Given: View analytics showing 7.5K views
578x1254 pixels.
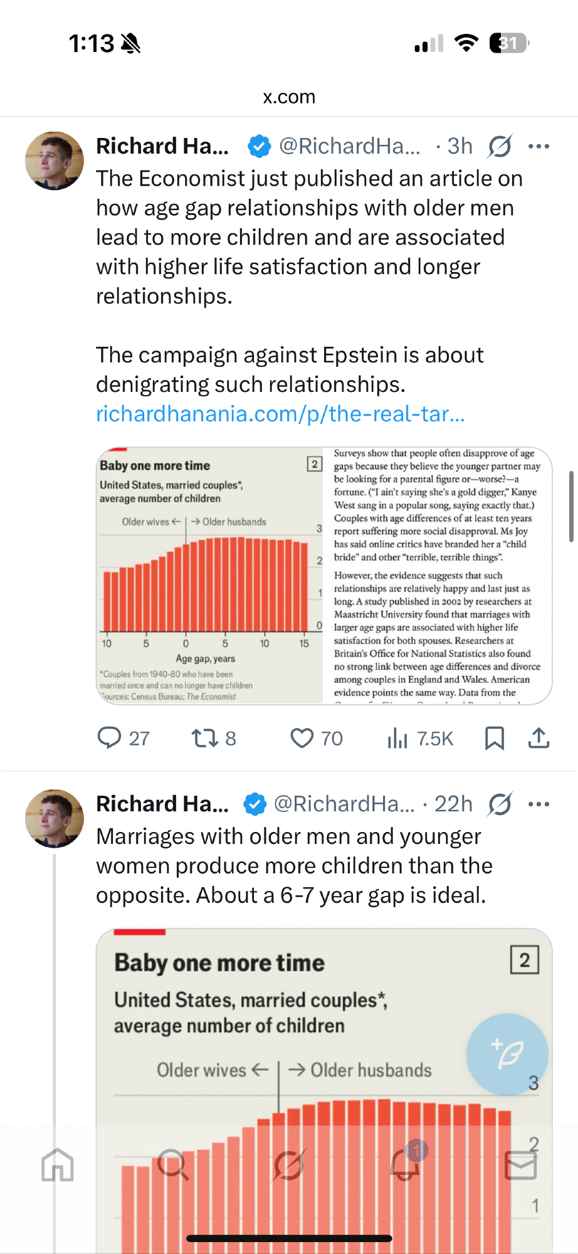Looking at the screenshot, I should point(397,738).
